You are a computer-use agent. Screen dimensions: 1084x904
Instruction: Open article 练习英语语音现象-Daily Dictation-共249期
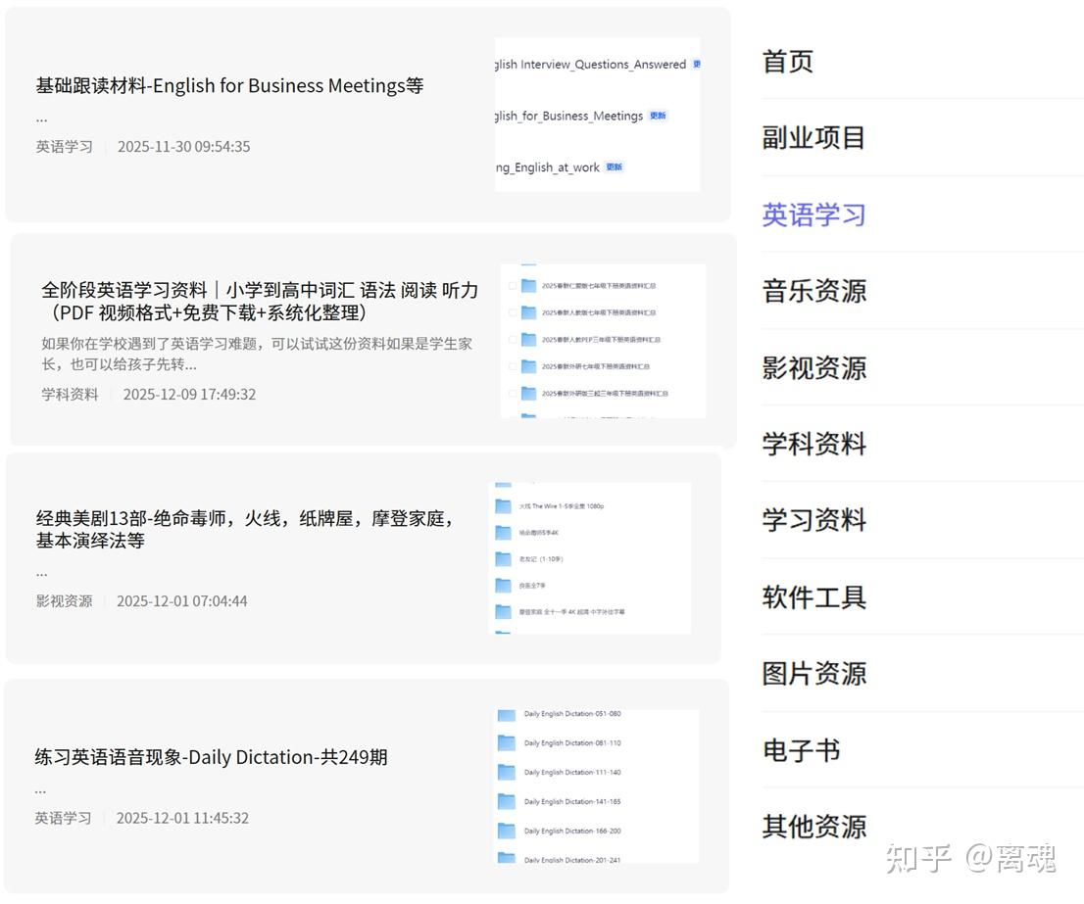[x=211, y=757]
